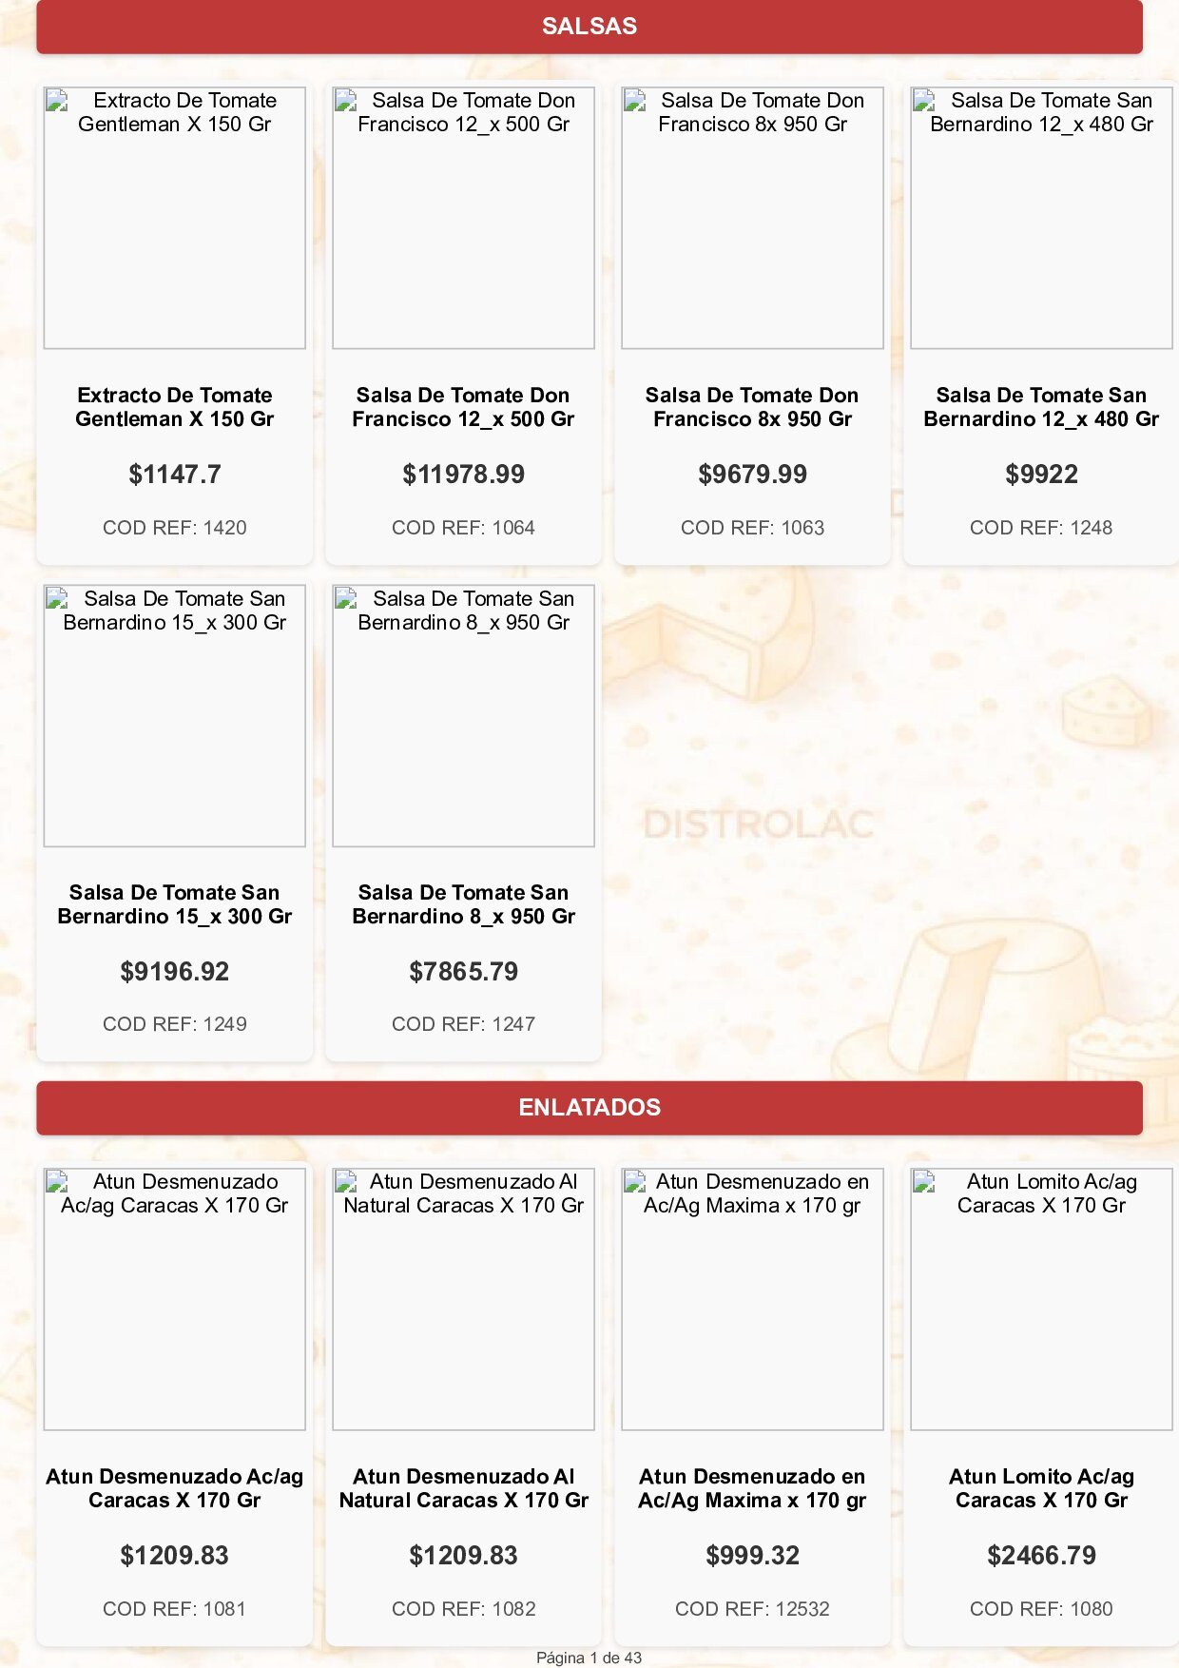The image size is (1179, 1668).
Task: Click broken image icon of Atun Lomito Ac/ag Caracas
Action: [x=924, y=1181]
